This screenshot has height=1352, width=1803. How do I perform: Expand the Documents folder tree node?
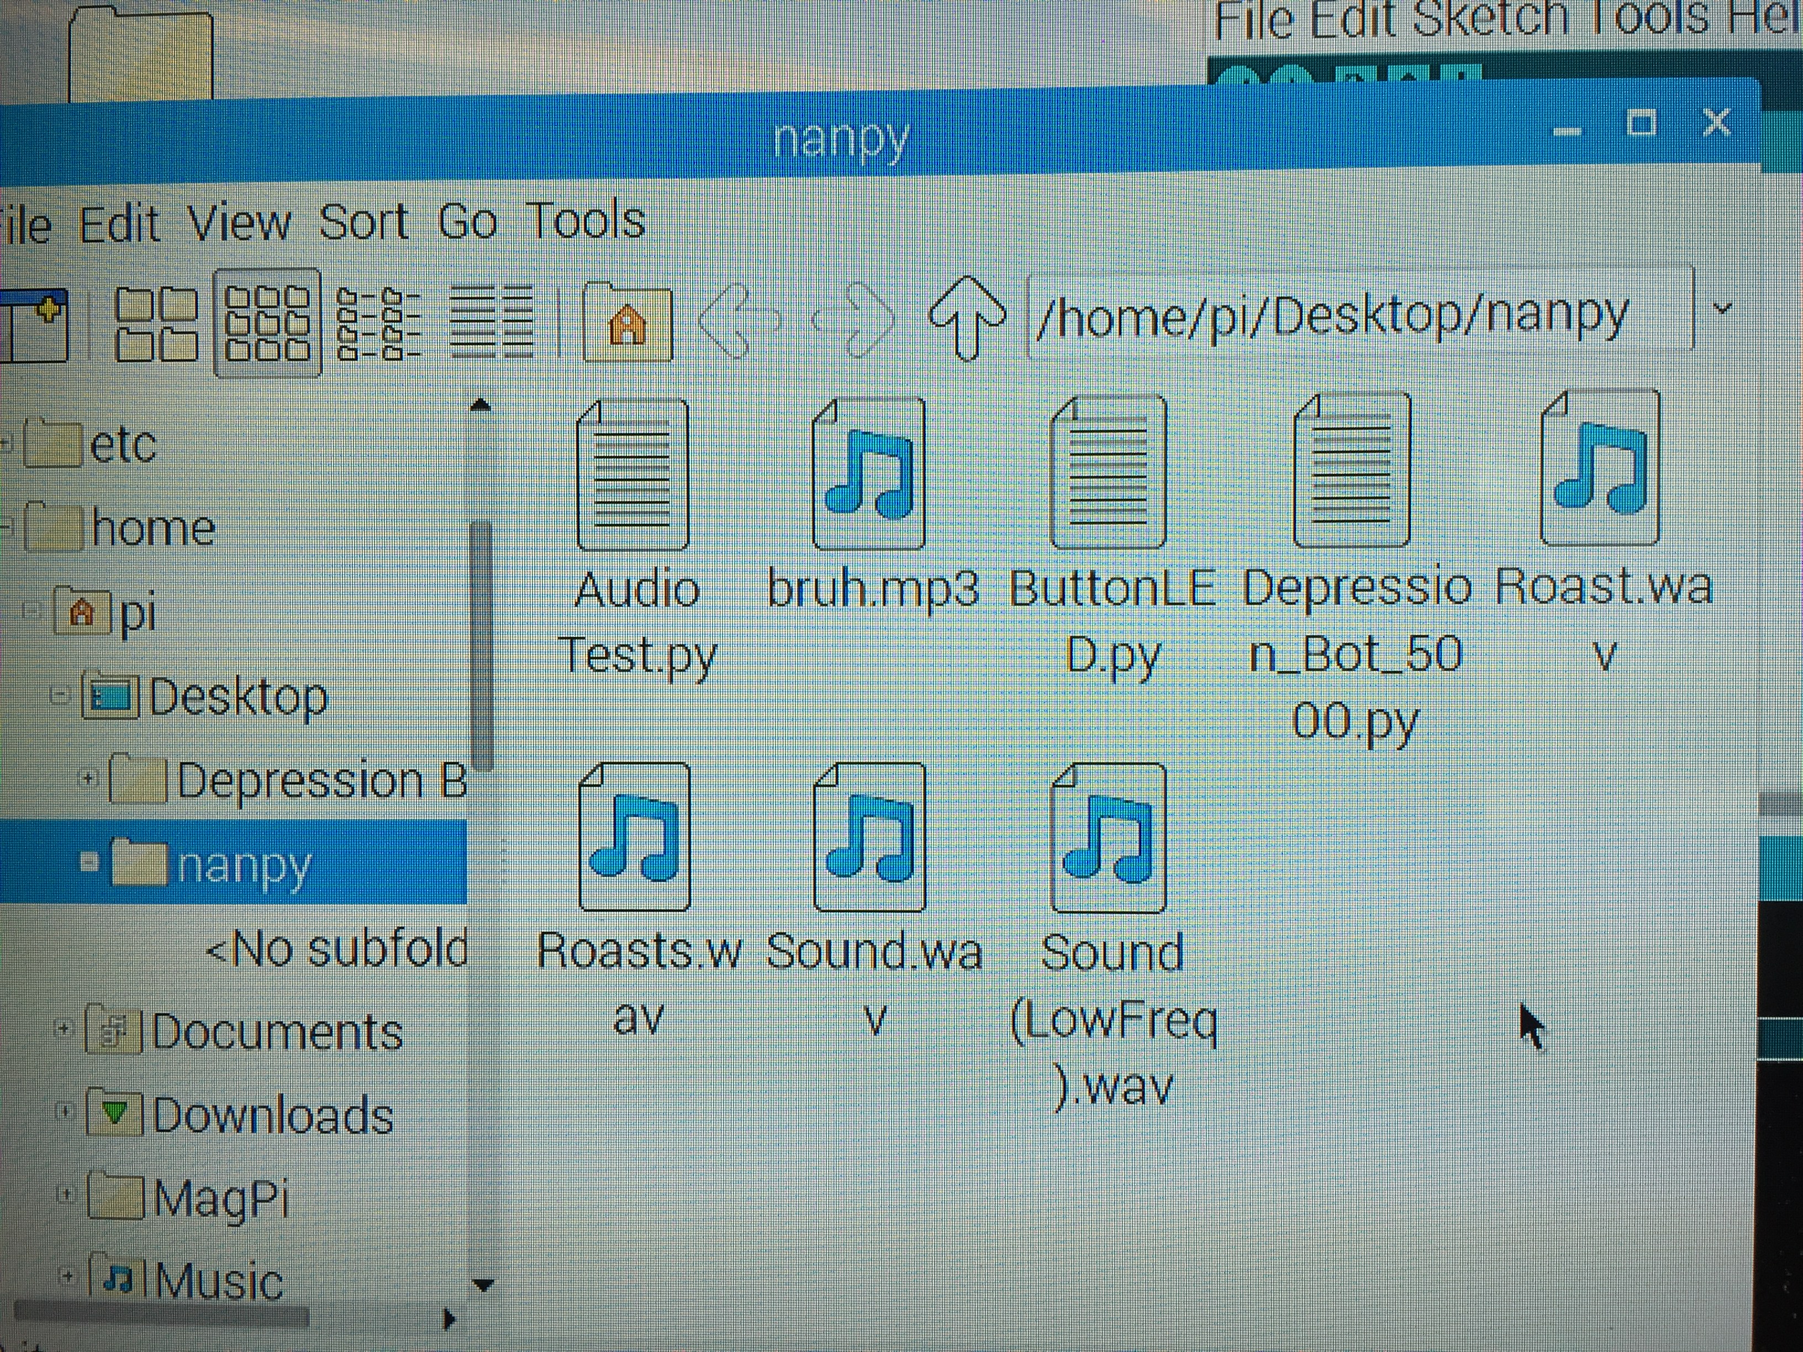coord(63,1028)
